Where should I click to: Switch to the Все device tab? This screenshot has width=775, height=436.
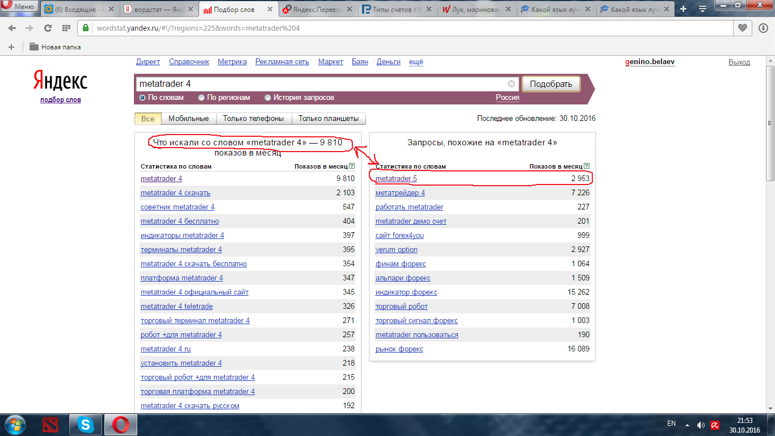[148, 119]
